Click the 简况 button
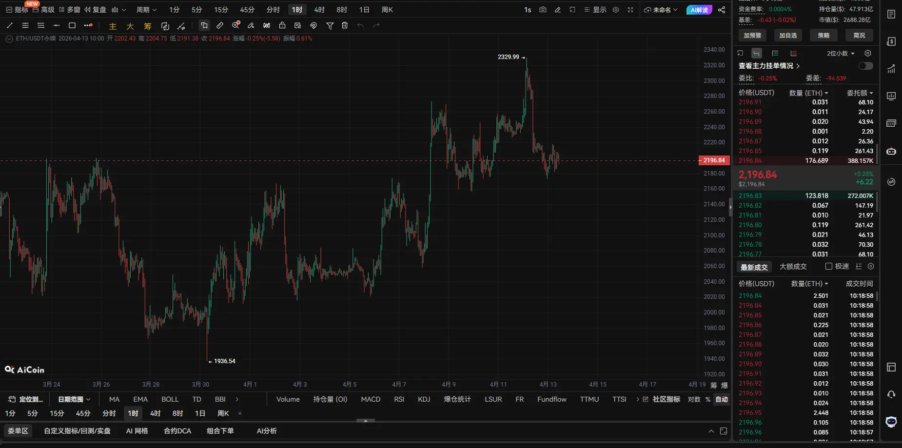Screen dimensions: 902x448 point(859,35)
